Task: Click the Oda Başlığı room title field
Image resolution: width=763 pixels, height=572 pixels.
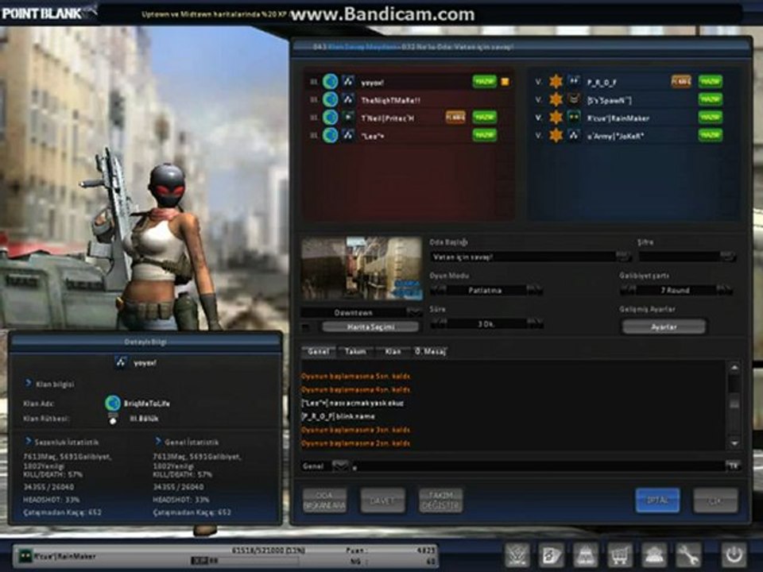Action: click(x=523, y=257)
